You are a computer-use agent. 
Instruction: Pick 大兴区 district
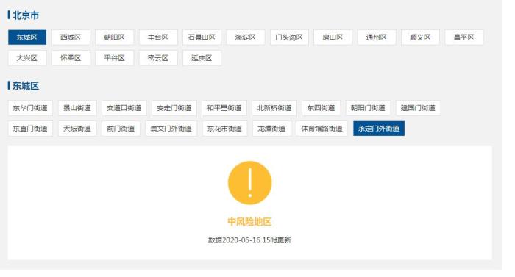(x=27, y=58)
